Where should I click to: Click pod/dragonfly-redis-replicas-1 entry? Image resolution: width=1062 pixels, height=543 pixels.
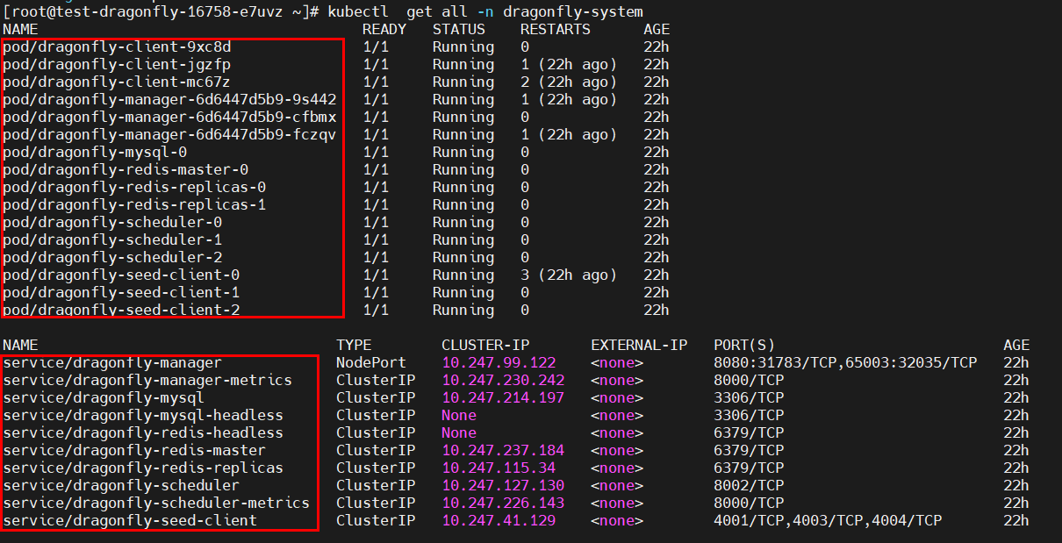tap(134, 204)
